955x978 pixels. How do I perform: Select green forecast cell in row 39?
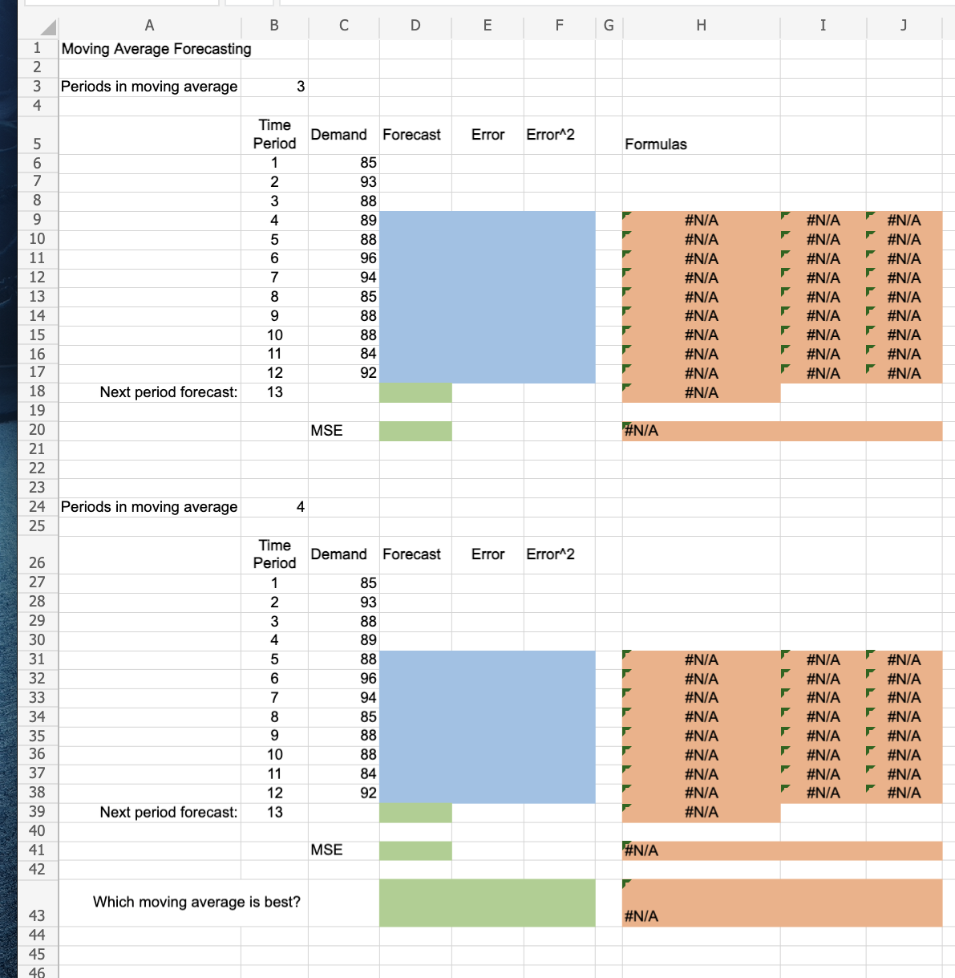(415, 813)
